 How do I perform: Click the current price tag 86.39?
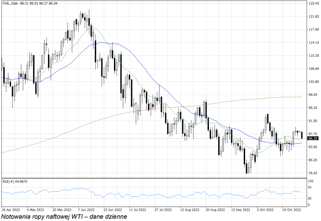coord(313,139)
